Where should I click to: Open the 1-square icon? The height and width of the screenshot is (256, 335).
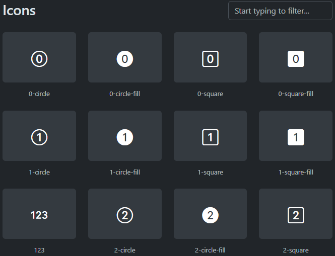[210, 136]
